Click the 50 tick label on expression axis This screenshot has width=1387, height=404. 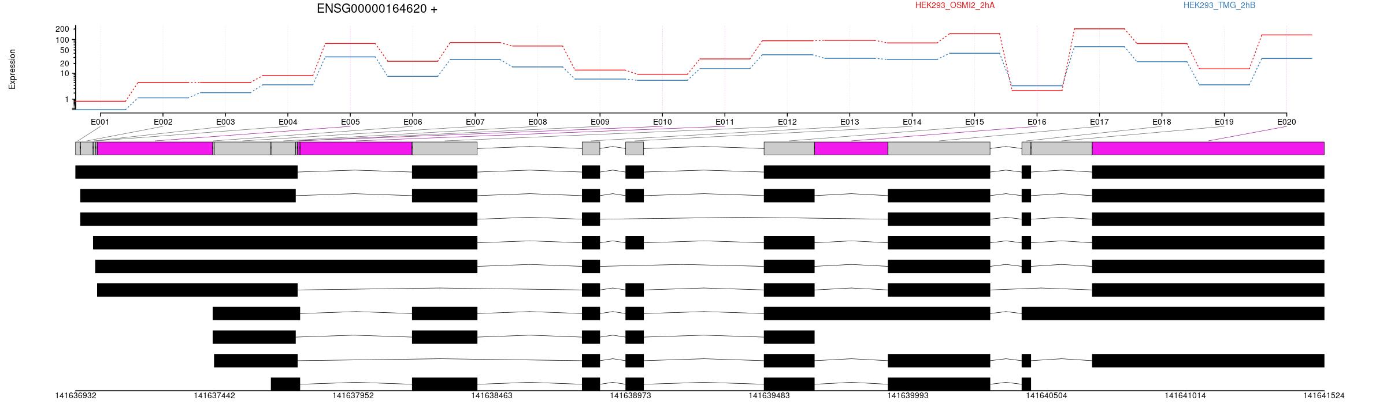[64, 50]
